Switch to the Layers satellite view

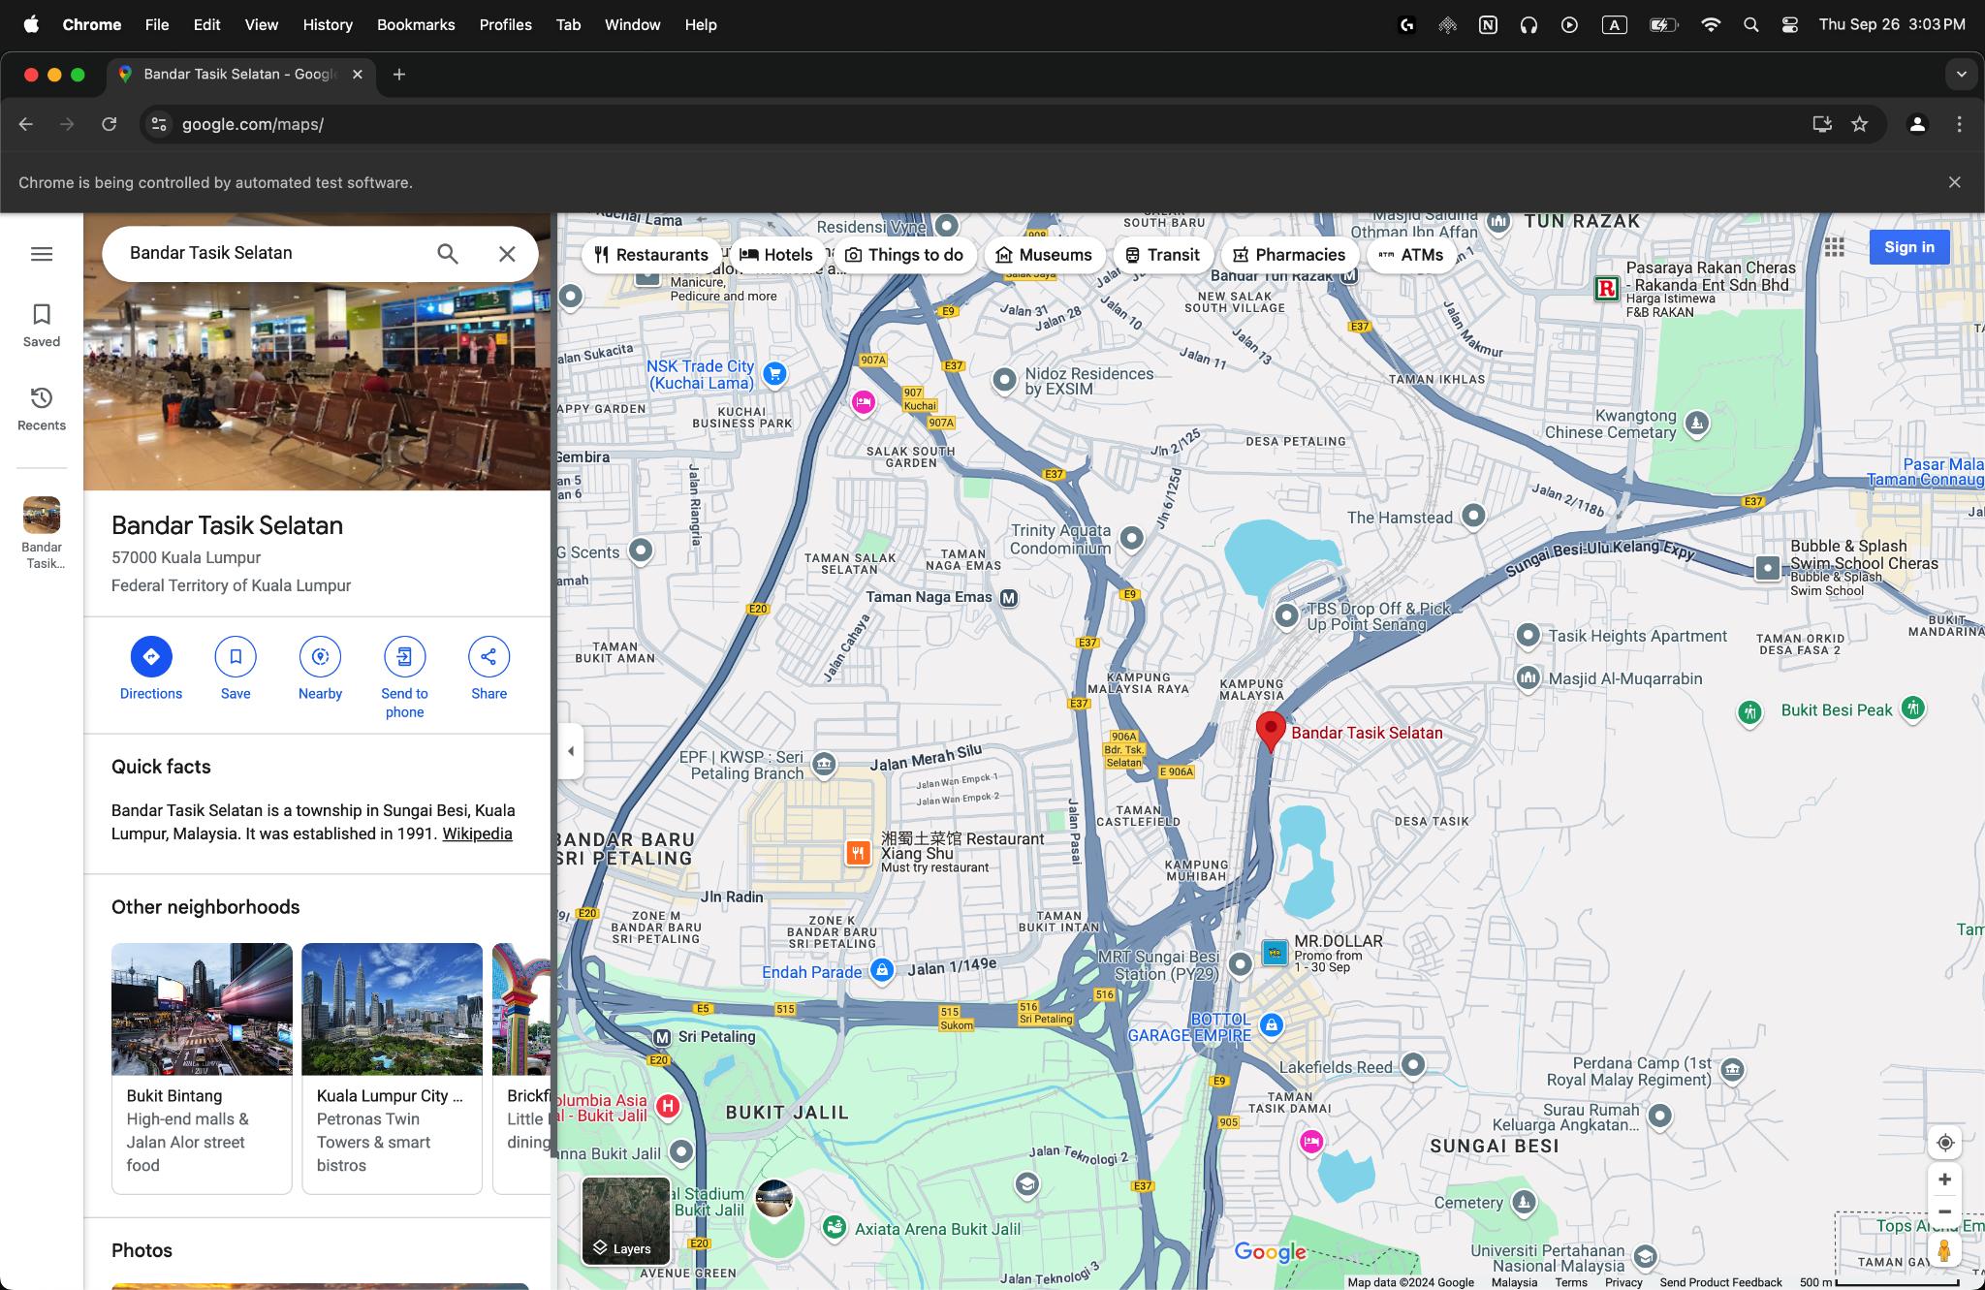pos(626,1221)
